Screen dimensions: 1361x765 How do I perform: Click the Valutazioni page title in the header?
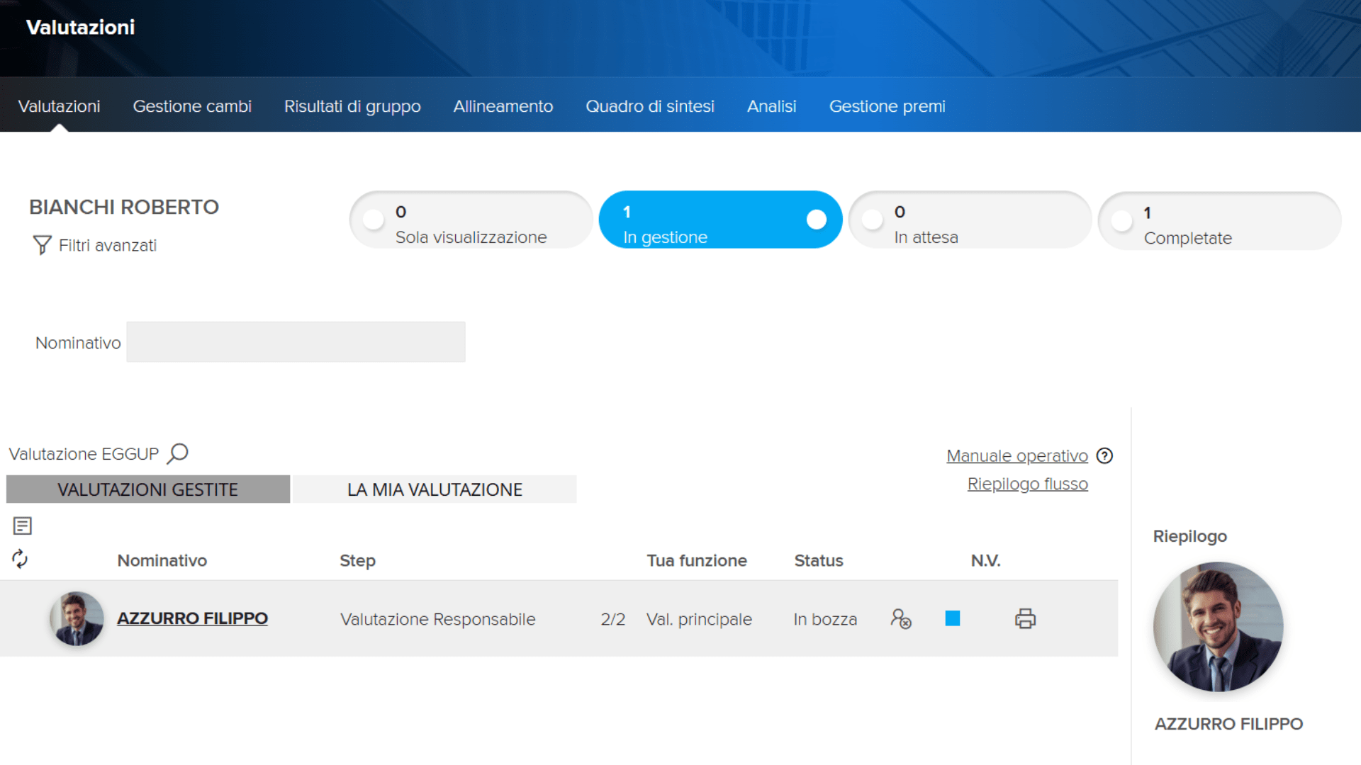tap(80, 27)
